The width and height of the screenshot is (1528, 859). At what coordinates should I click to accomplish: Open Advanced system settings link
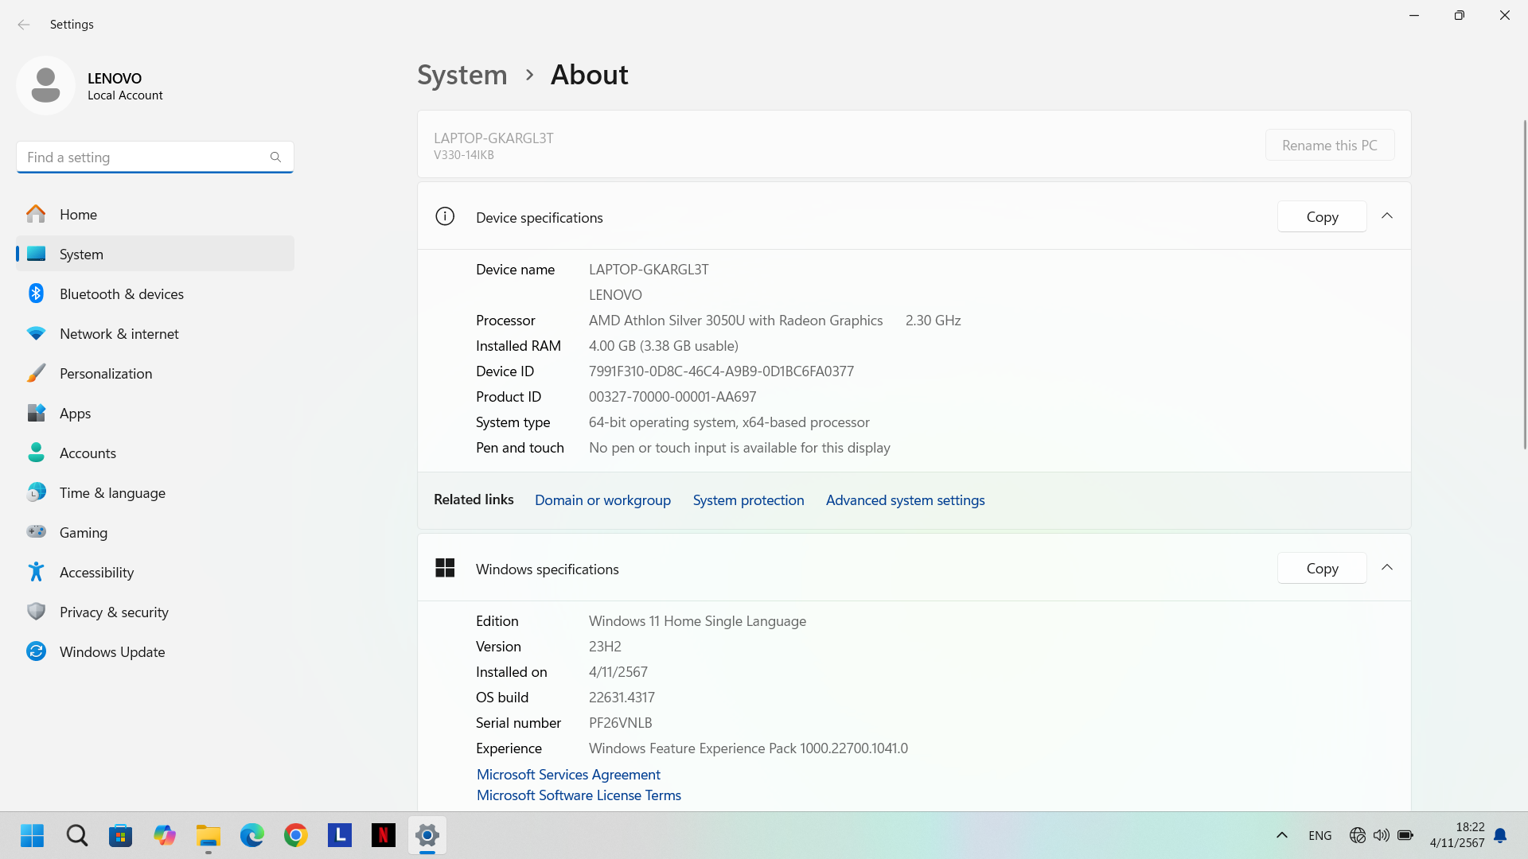pos(905,500)
